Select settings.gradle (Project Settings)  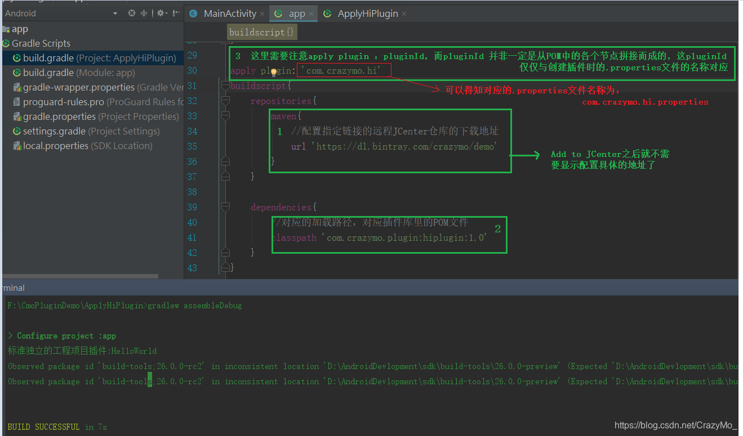(92, 131)
